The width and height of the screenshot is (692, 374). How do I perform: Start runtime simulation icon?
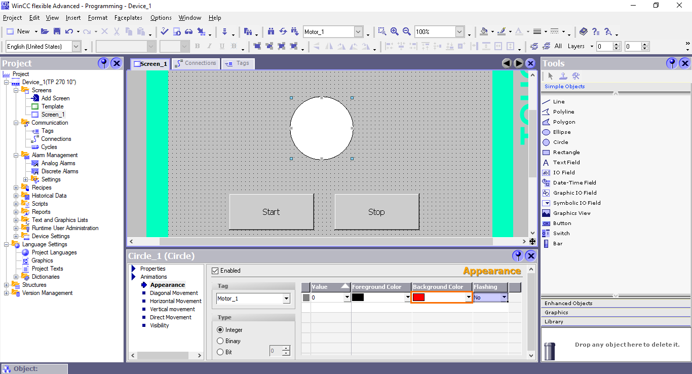click(177, 31)
